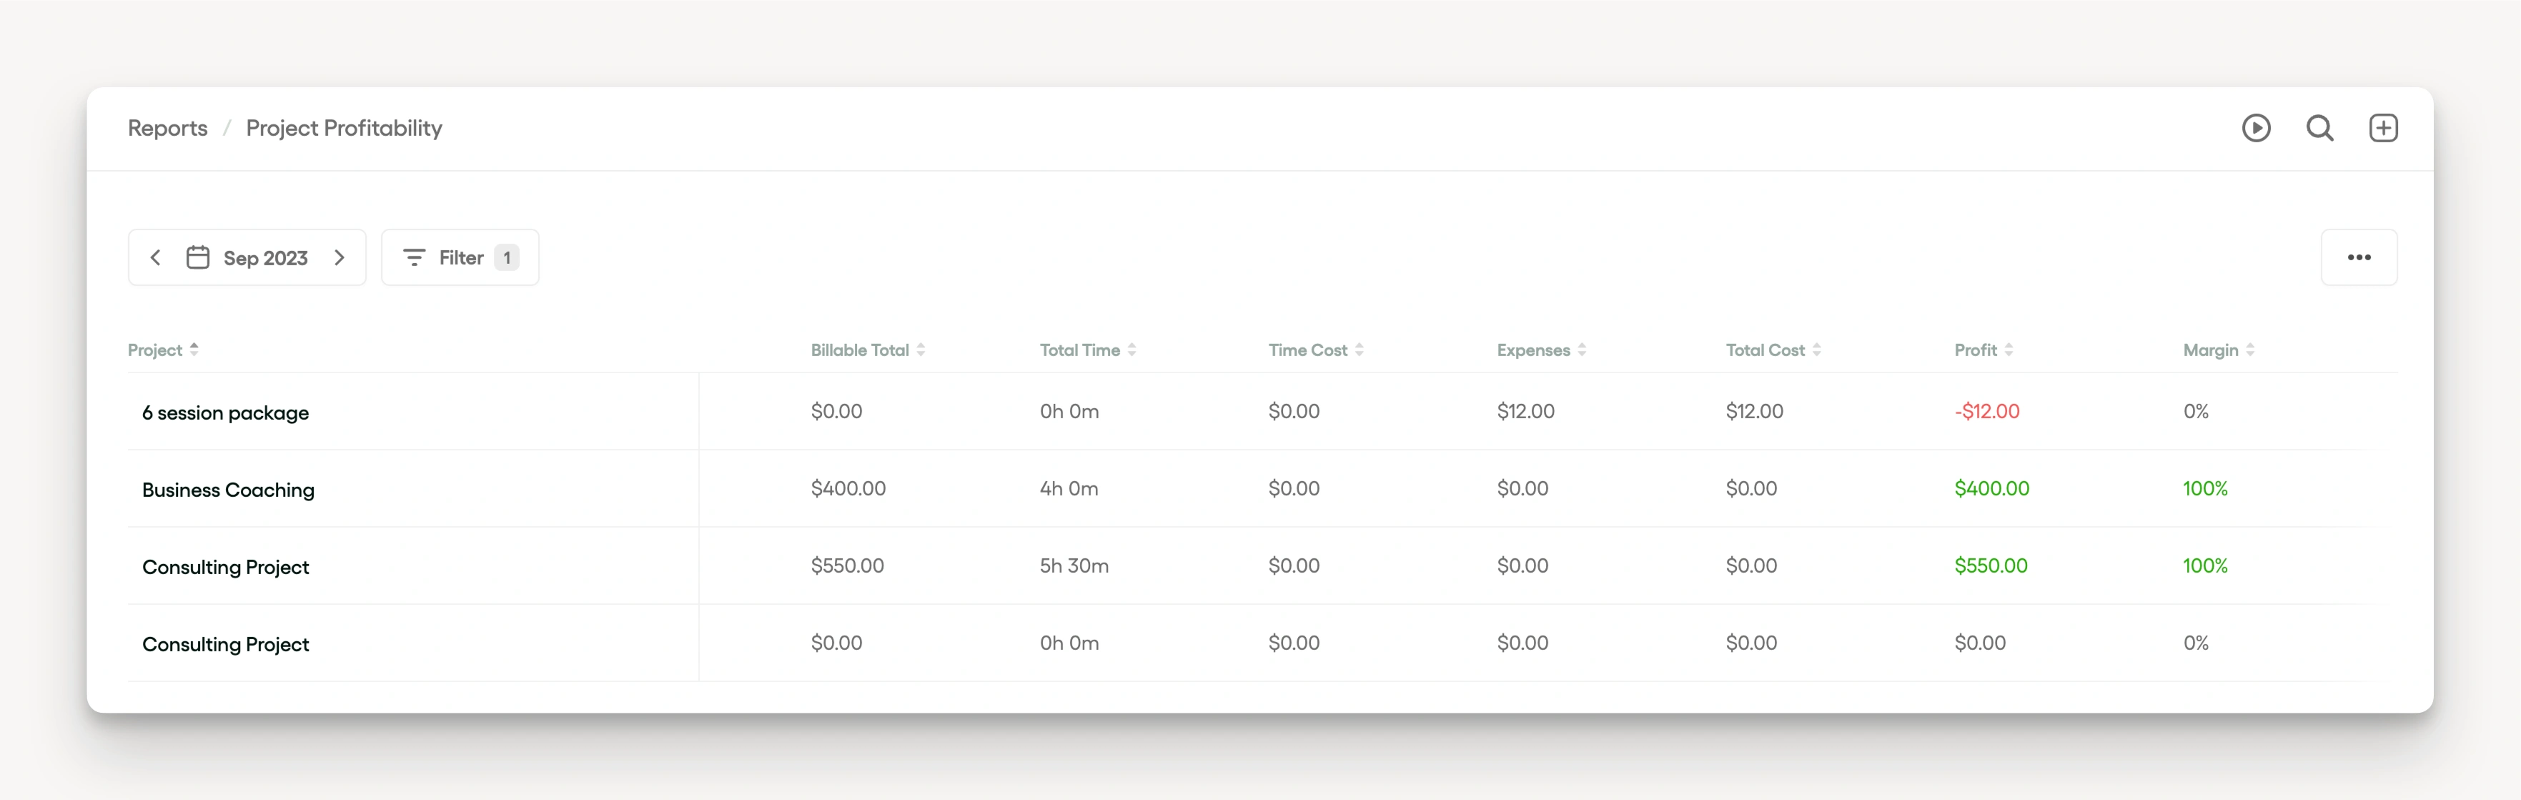
Task: Click the plus-square add icon
Action: 2383,128
